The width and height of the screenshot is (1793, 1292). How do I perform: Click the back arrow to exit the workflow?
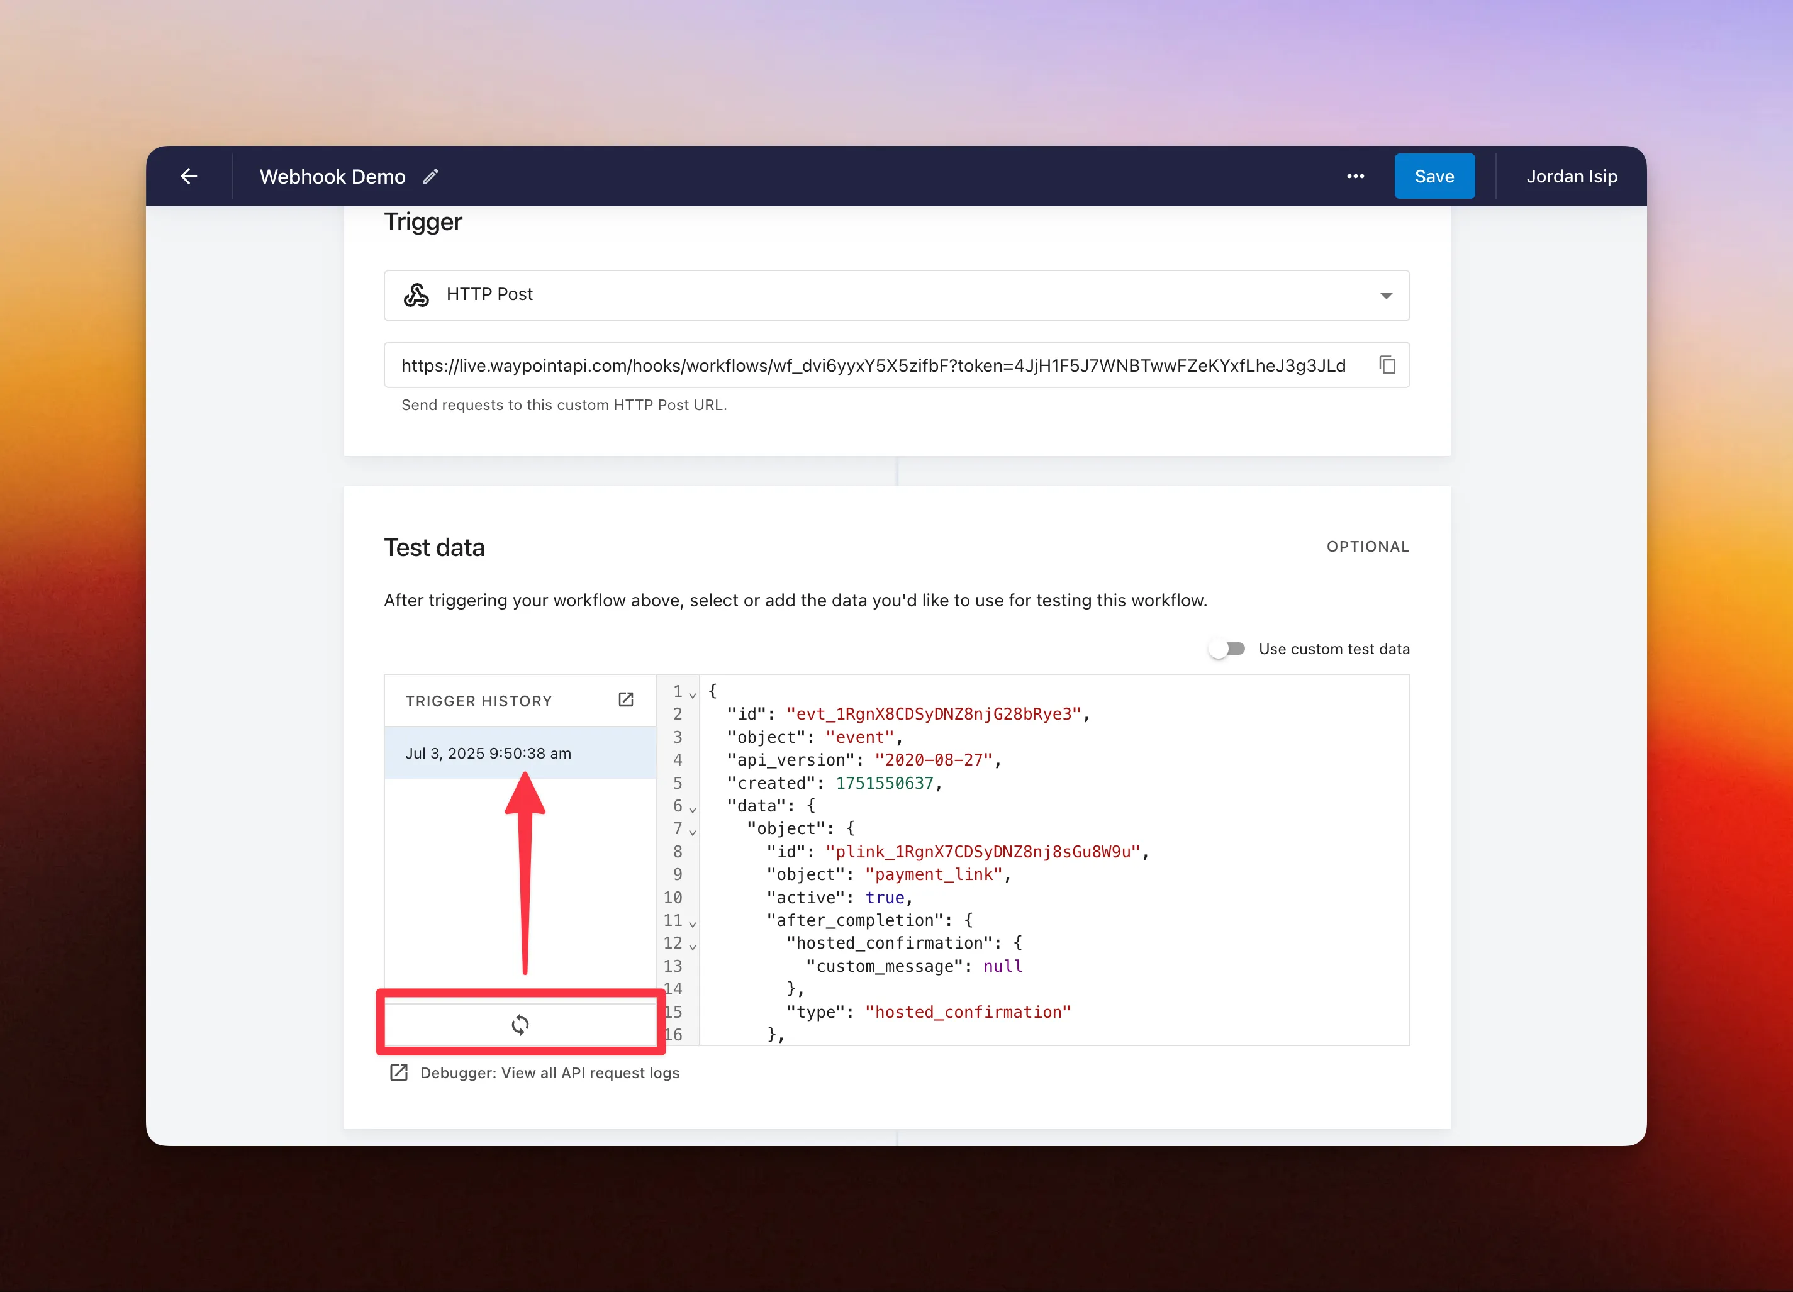click(189, 176)
